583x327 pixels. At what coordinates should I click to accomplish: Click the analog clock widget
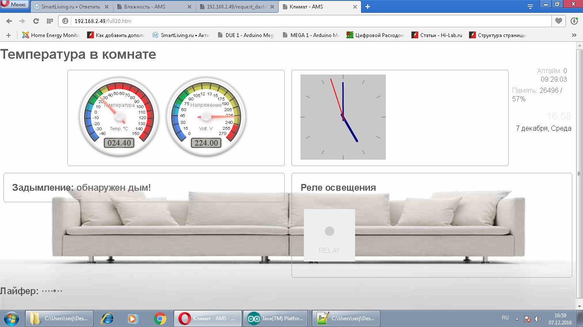(343, 117)
